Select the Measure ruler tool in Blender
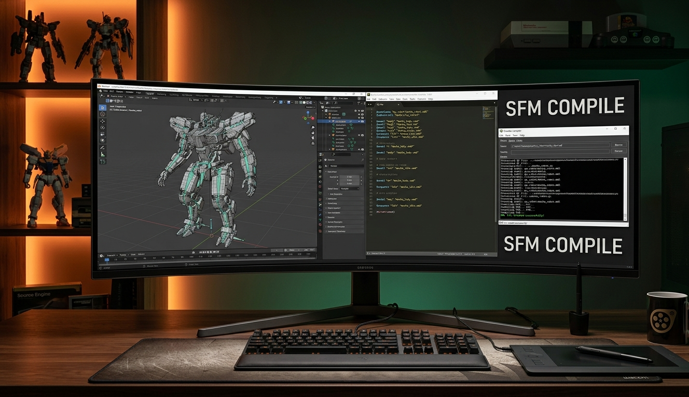The image size is (689, 397). (x=103, y=154)
